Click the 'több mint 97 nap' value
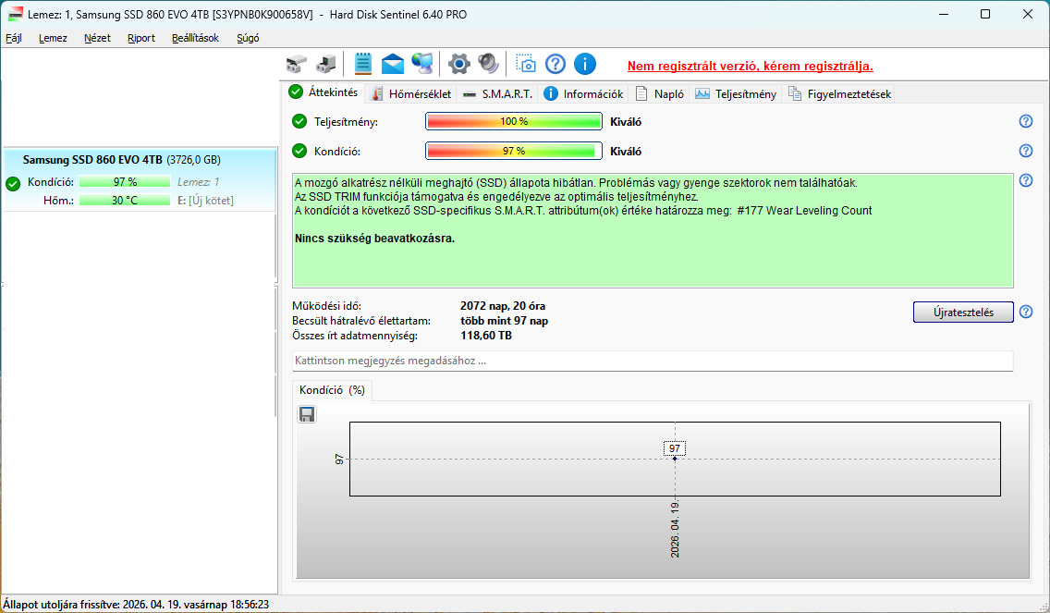The height and width of the screenshot is (613, 1050). click(x=505, y=321)
